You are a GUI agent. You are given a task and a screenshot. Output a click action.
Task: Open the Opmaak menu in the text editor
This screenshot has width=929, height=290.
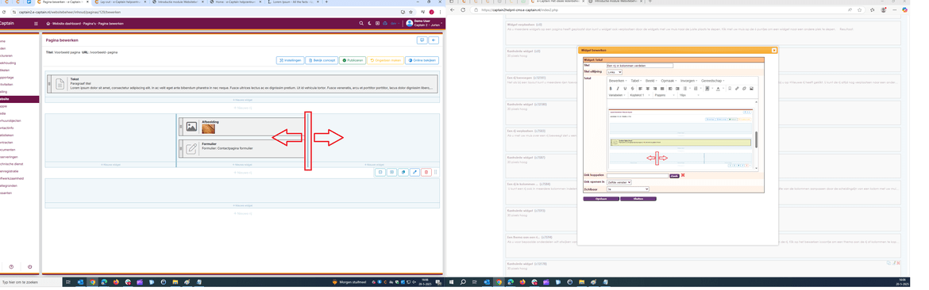click(x=669, y=81)
